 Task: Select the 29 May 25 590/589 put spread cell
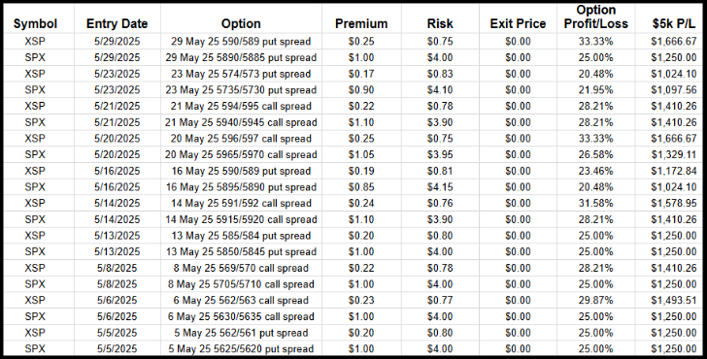241,42
